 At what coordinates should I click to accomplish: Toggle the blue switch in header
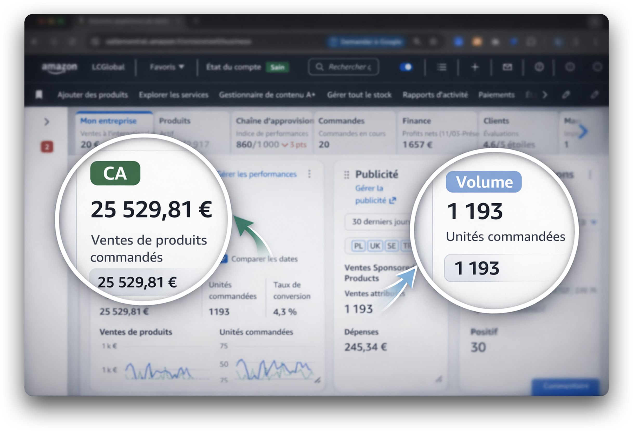point(406,67)
